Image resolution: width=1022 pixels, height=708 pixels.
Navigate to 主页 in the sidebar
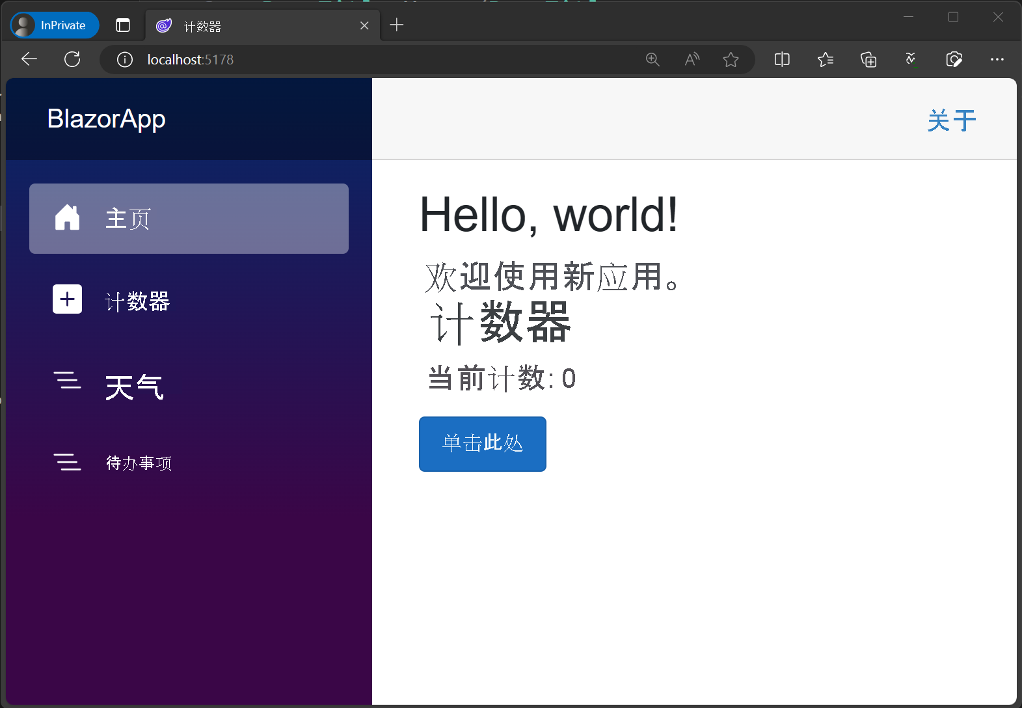(189, 219)
